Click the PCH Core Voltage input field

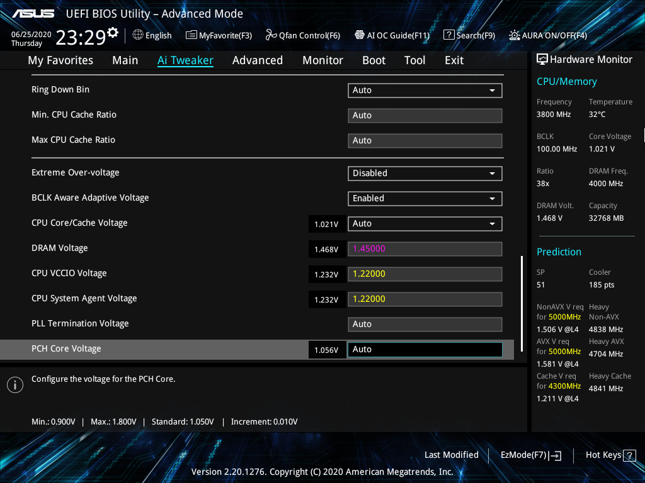425,350
